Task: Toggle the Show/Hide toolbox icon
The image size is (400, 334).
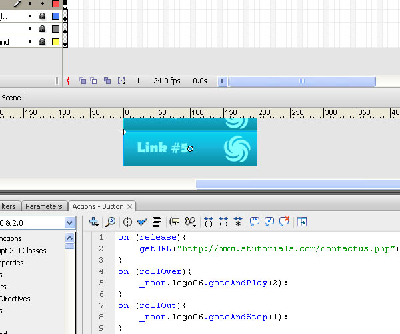Action: [x=302, y=222]
